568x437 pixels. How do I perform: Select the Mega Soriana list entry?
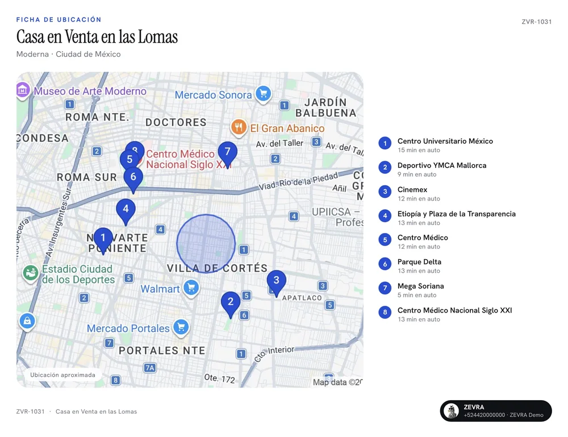coord(411,290)
